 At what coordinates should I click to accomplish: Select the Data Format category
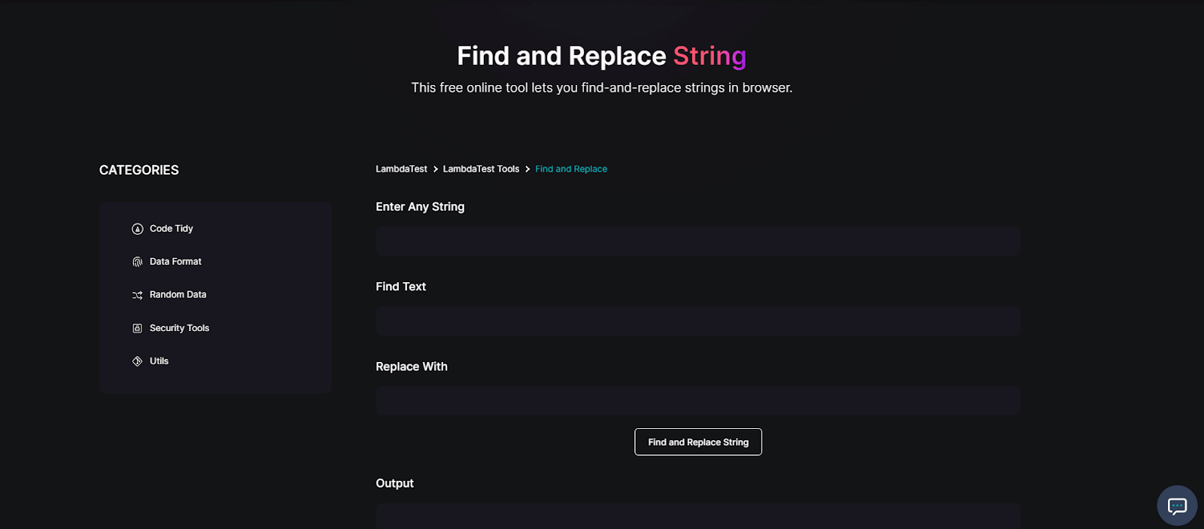[175, 261]
